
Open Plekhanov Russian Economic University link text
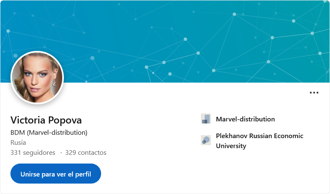click(259, 141)
